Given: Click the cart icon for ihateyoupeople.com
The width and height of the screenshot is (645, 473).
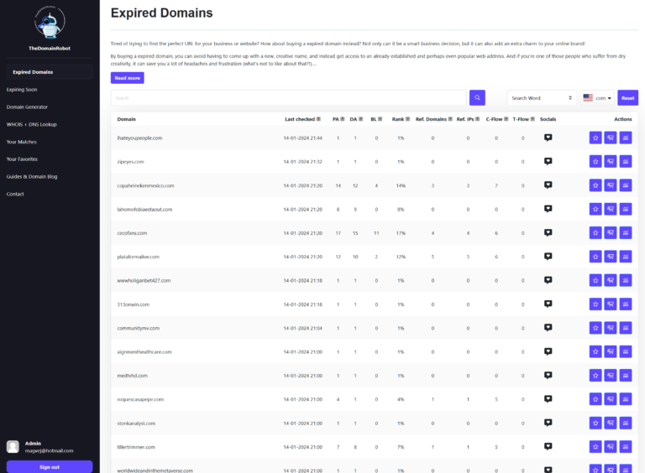Looking at the screenshot, I should pos(611,138).
